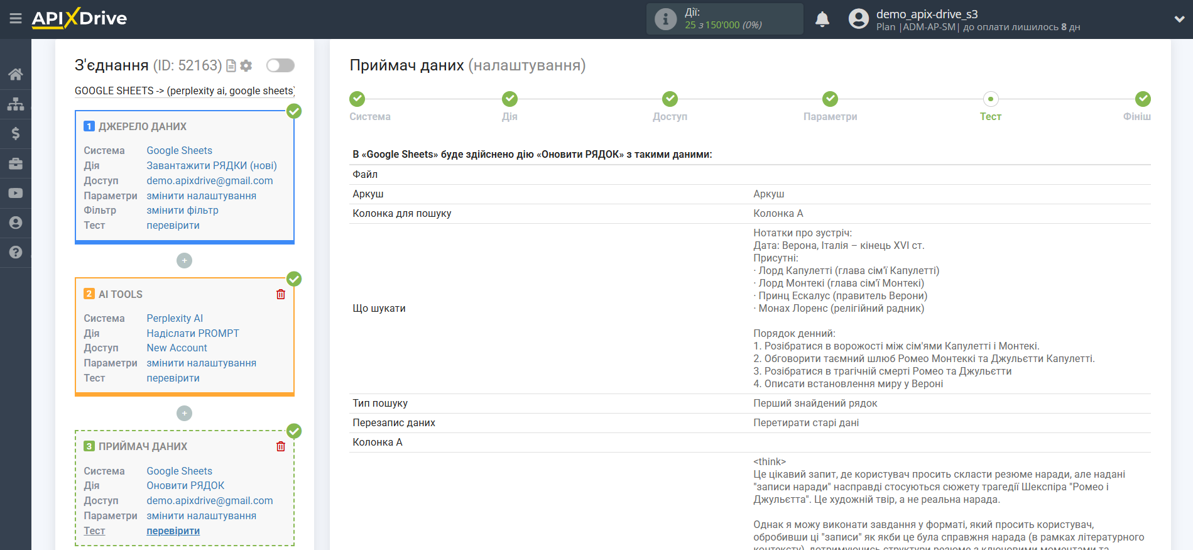Open source system Google Sheets link
The width and height of the screenshot is (1193, 550).
(x=180, y=150)
